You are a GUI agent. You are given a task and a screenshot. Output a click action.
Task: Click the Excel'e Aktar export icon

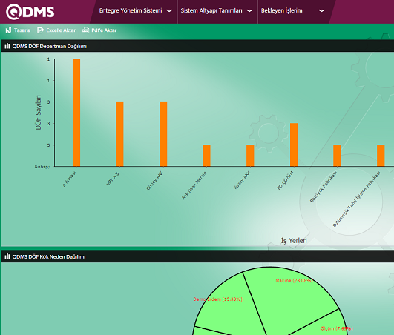(x=40, y=30)
